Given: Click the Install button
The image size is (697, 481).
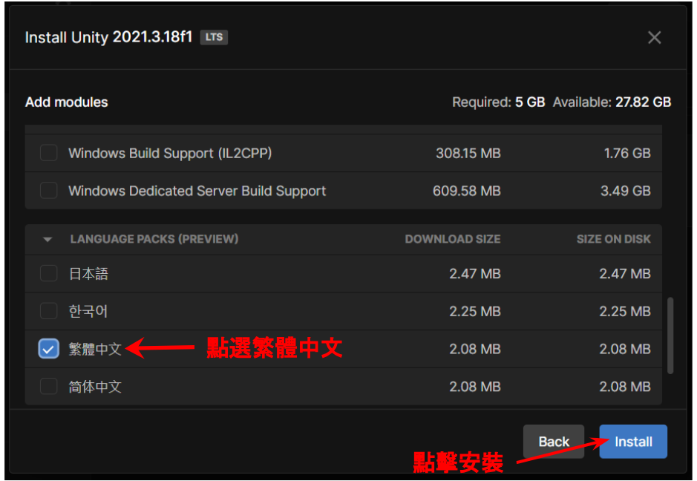Looking at the screenshot, I should (x=633, y=442).
